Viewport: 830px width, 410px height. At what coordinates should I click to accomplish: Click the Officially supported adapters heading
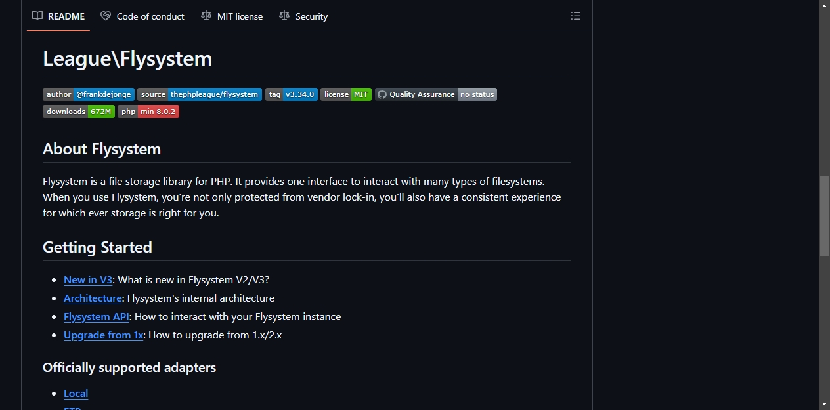129,367
